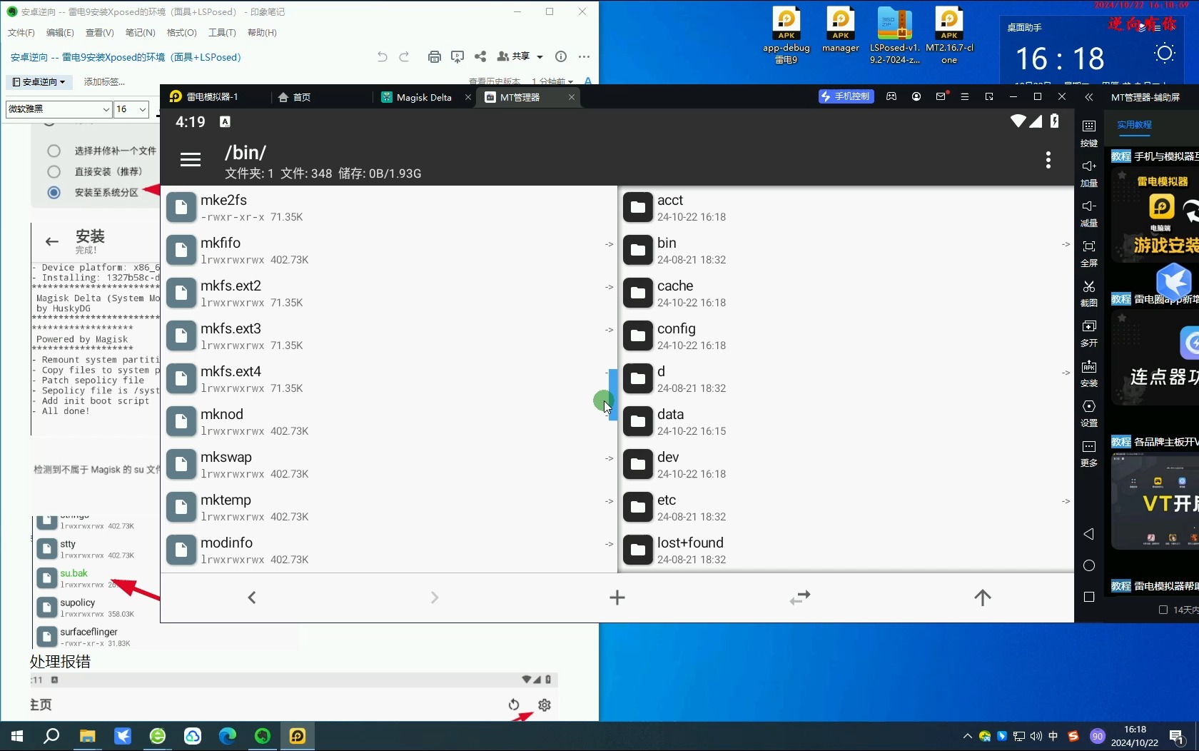This screenshot has height=751, width=1199.
Task: Open 编辑(E) menu in Evernote
Action: pyautogui.click(x=60, y=33)
